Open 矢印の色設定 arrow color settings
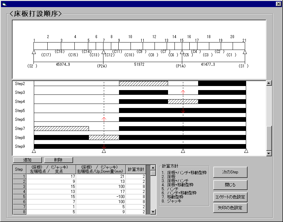Screen dimensions: 283x222 coord(230,208)
